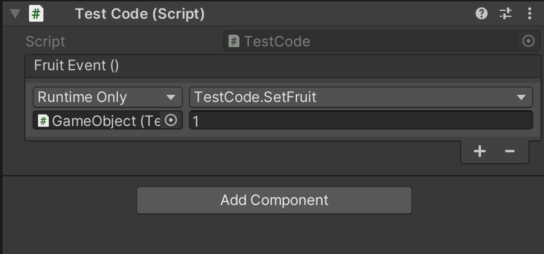Click the Add Component button

pos(274,200)
